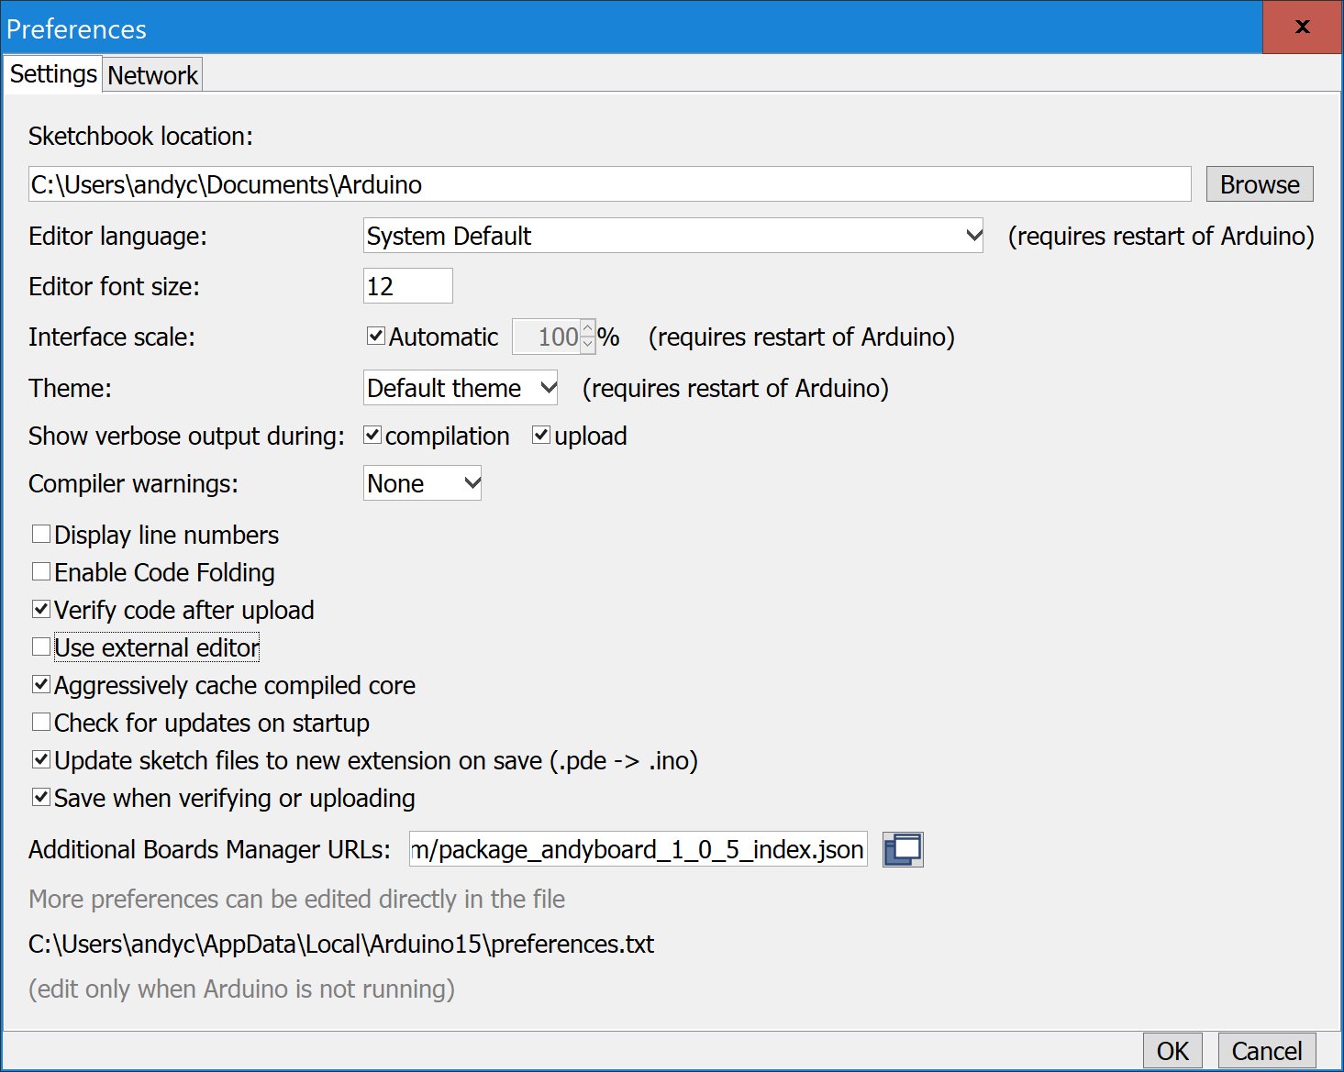Click OK to save preferences
Screen dimensions: 1344x1072
(1172, 1051)
